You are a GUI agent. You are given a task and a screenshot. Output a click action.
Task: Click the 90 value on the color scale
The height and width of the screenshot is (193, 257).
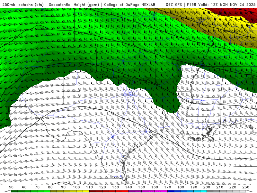pyautogui.click(x=63, y=187)
